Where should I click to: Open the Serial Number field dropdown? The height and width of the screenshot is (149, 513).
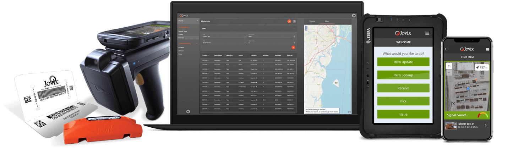click(x=245, y=43)
